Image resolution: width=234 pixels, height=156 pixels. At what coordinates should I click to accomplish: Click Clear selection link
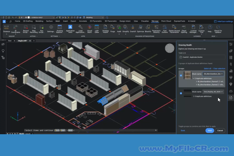click(x=219, y=69)
